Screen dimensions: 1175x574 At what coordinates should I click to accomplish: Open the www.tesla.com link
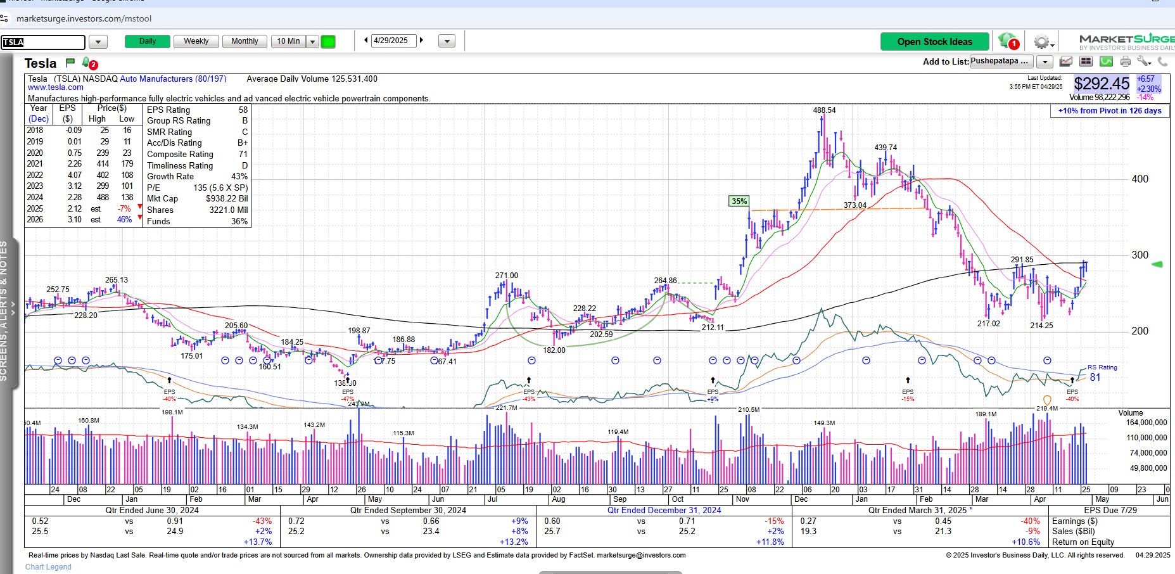click(x=56, y=87)
